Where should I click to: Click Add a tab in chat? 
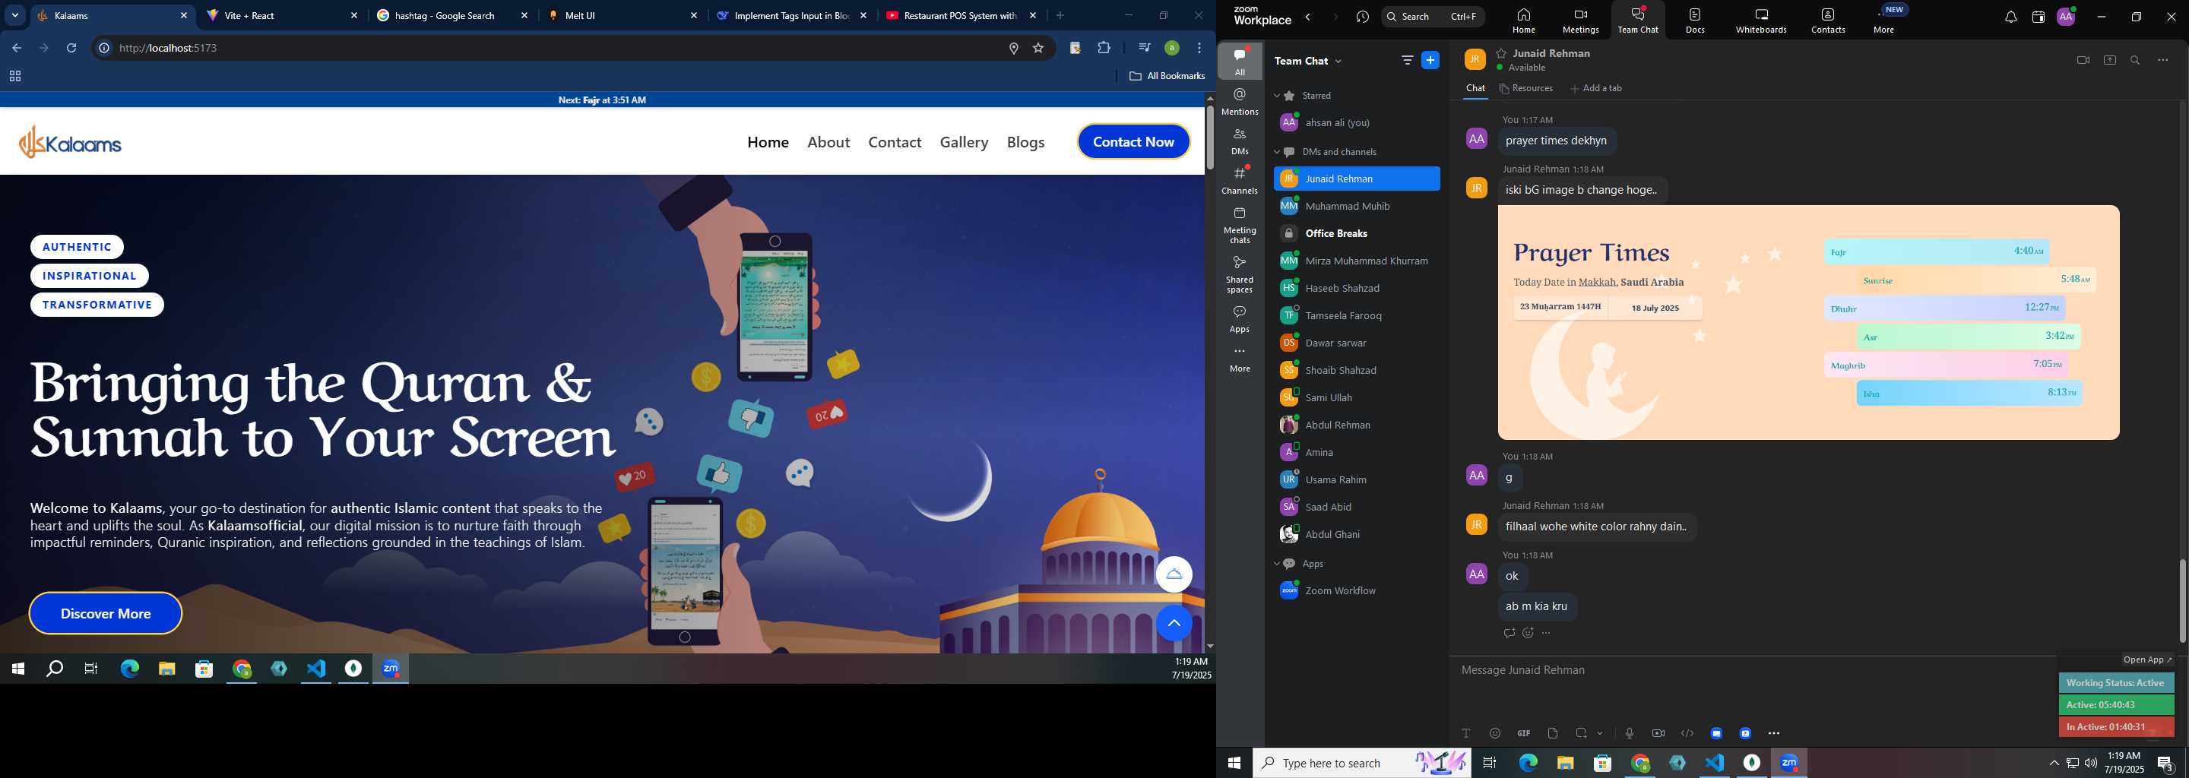coord(1596,88)
